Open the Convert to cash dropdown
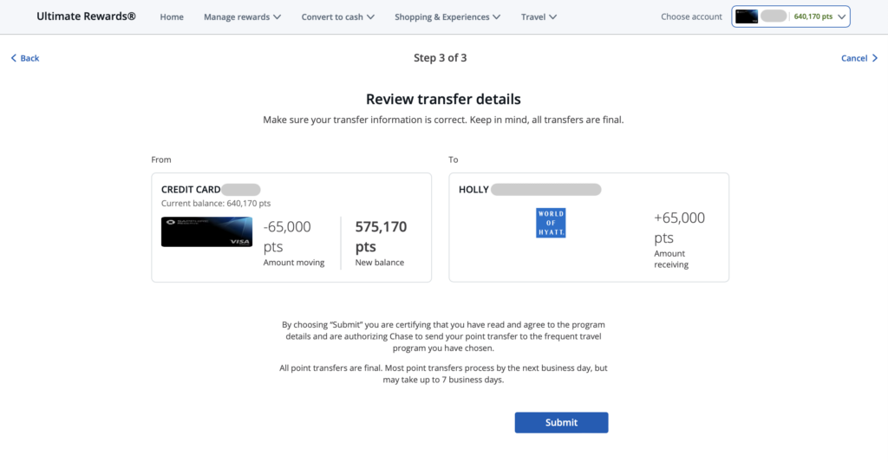Viewport: 888px width, 462px height. (x=337, y=16)
